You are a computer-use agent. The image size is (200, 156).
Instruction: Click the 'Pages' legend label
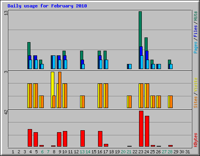tap(195, 48)
